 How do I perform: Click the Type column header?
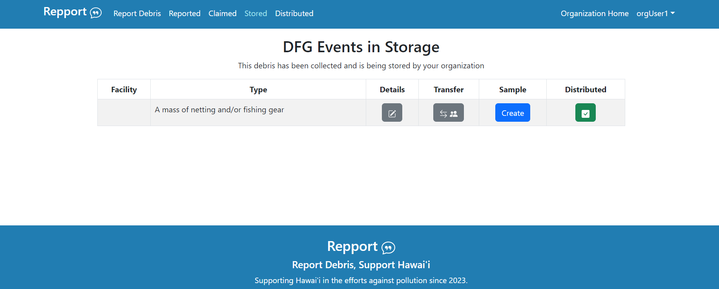[258, 90]
